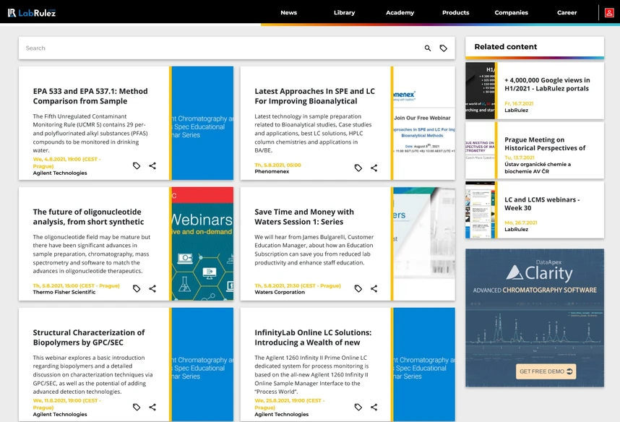This screenshot has width=620, height=422.
Task: Click Agilent Technologies on EPA 533 card
Action: coord(60,173)
